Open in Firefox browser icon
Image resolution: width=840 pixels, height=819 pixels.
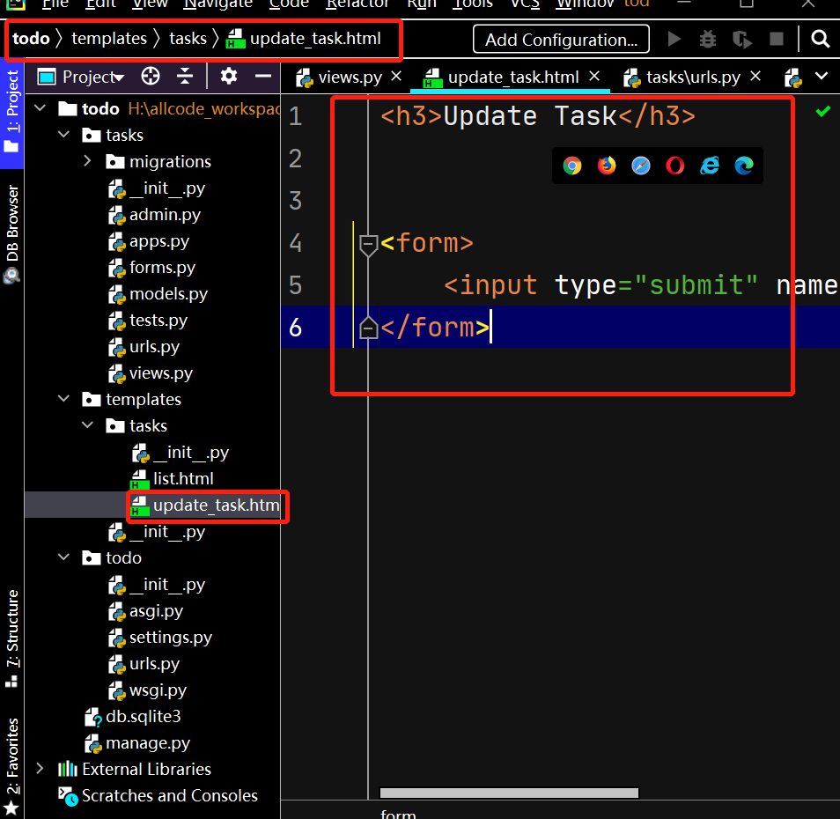click(607, 166)
